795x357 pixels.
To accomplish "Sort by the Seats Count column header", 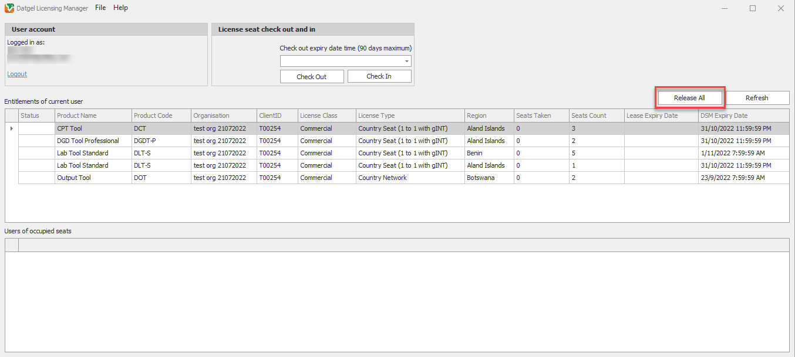I will click(597, 115).
